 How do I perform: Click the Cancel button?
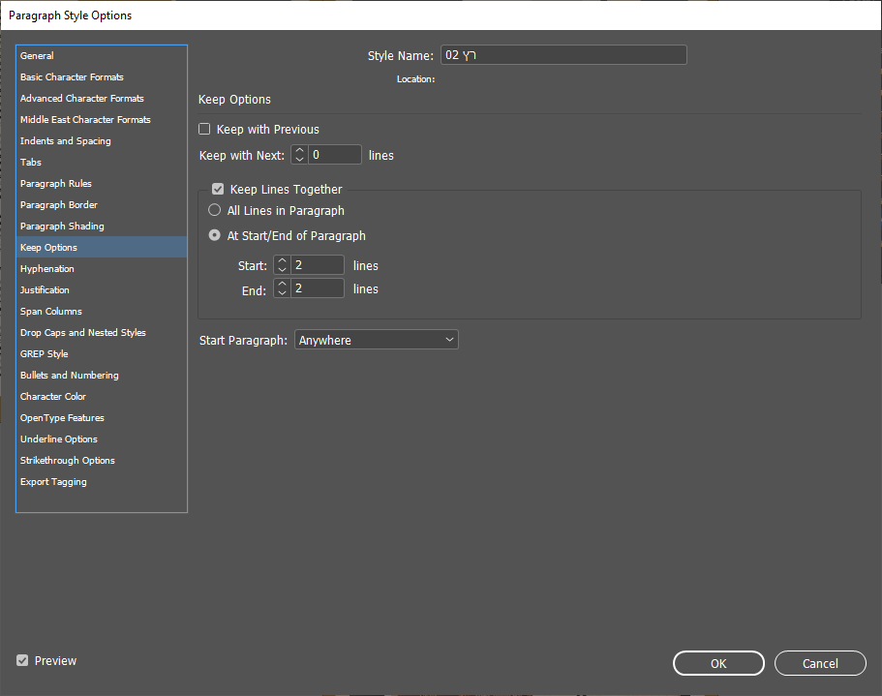[x=820, y=663]
